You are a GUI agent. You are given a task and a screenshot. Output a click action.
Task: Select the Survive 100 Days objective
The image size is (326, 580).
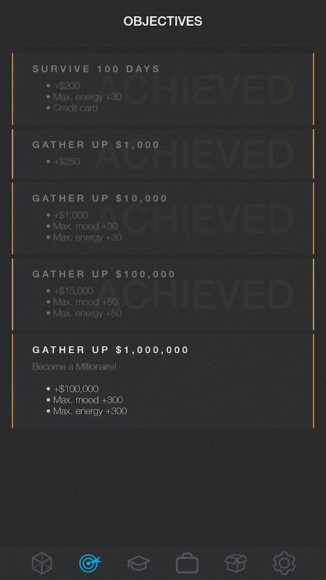163,89
